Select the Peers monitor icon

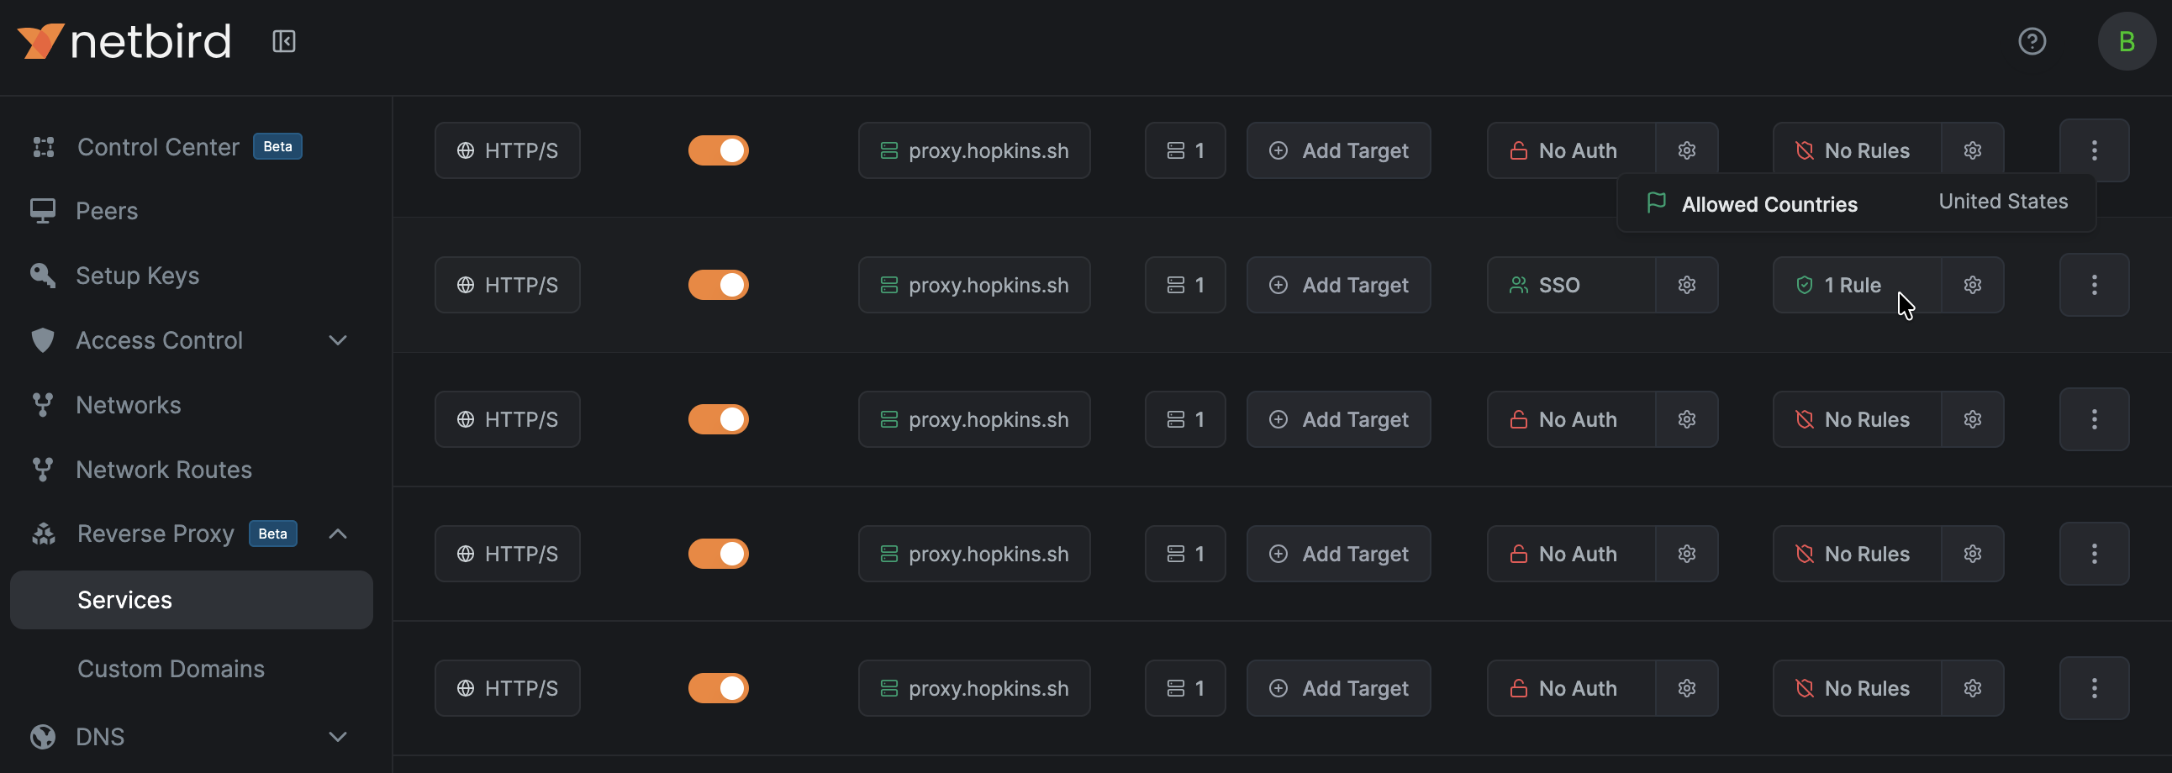pos(42,210)
